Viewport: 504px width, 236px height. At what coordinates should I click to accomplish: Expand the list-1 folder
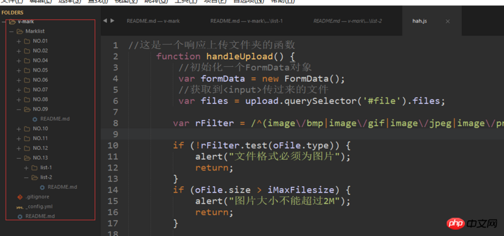click(26, 167)
